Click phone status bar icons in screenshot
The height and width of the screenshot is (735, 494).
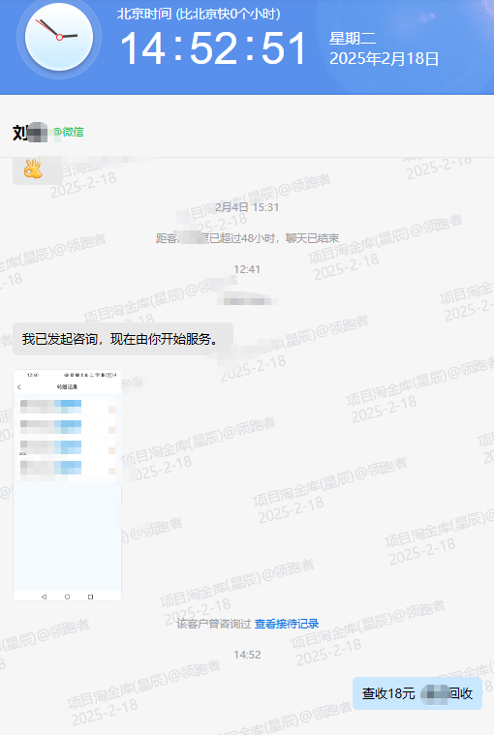point(90,375)
